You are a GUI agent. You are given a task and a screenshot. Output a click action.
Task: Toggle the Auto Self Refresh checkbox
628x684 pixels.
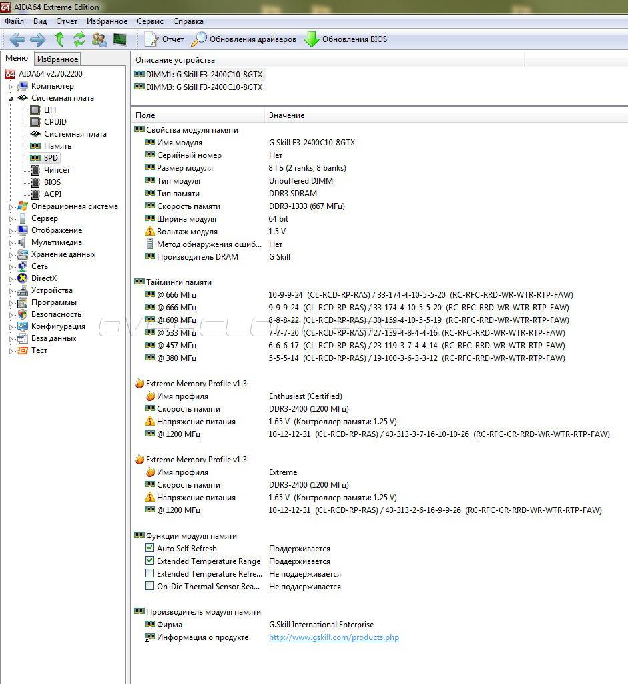(x=149, y=547)
